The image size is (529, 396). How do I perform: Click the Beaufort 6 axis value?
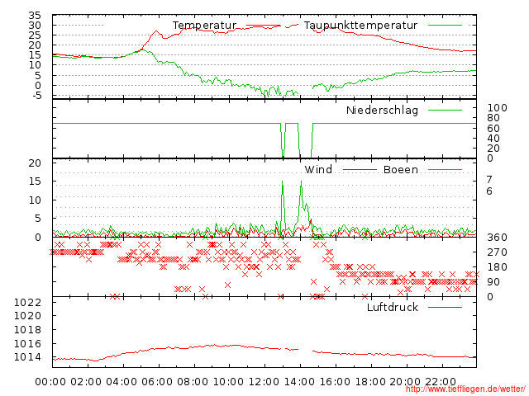[489, 191]
